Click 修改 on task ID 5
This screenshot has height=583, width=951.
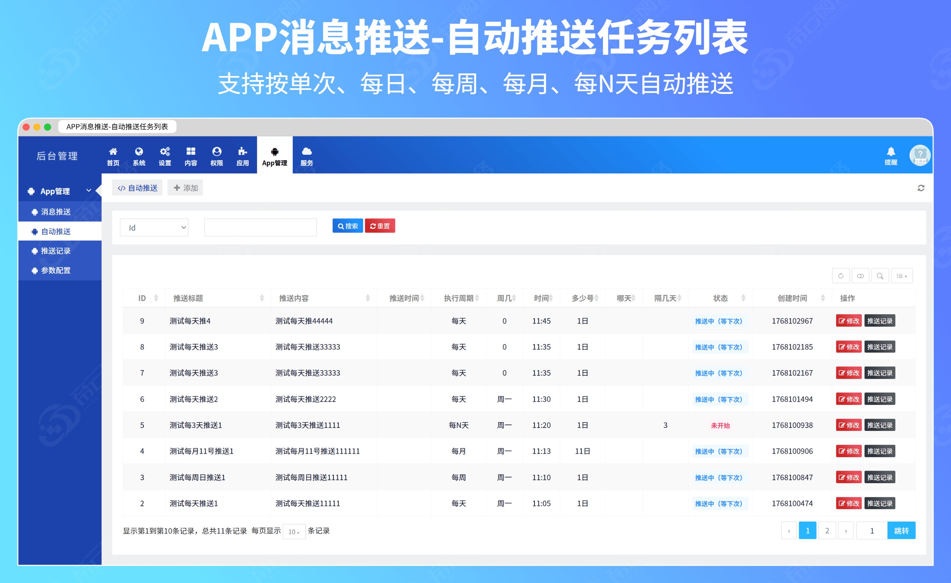click(848, 425)
